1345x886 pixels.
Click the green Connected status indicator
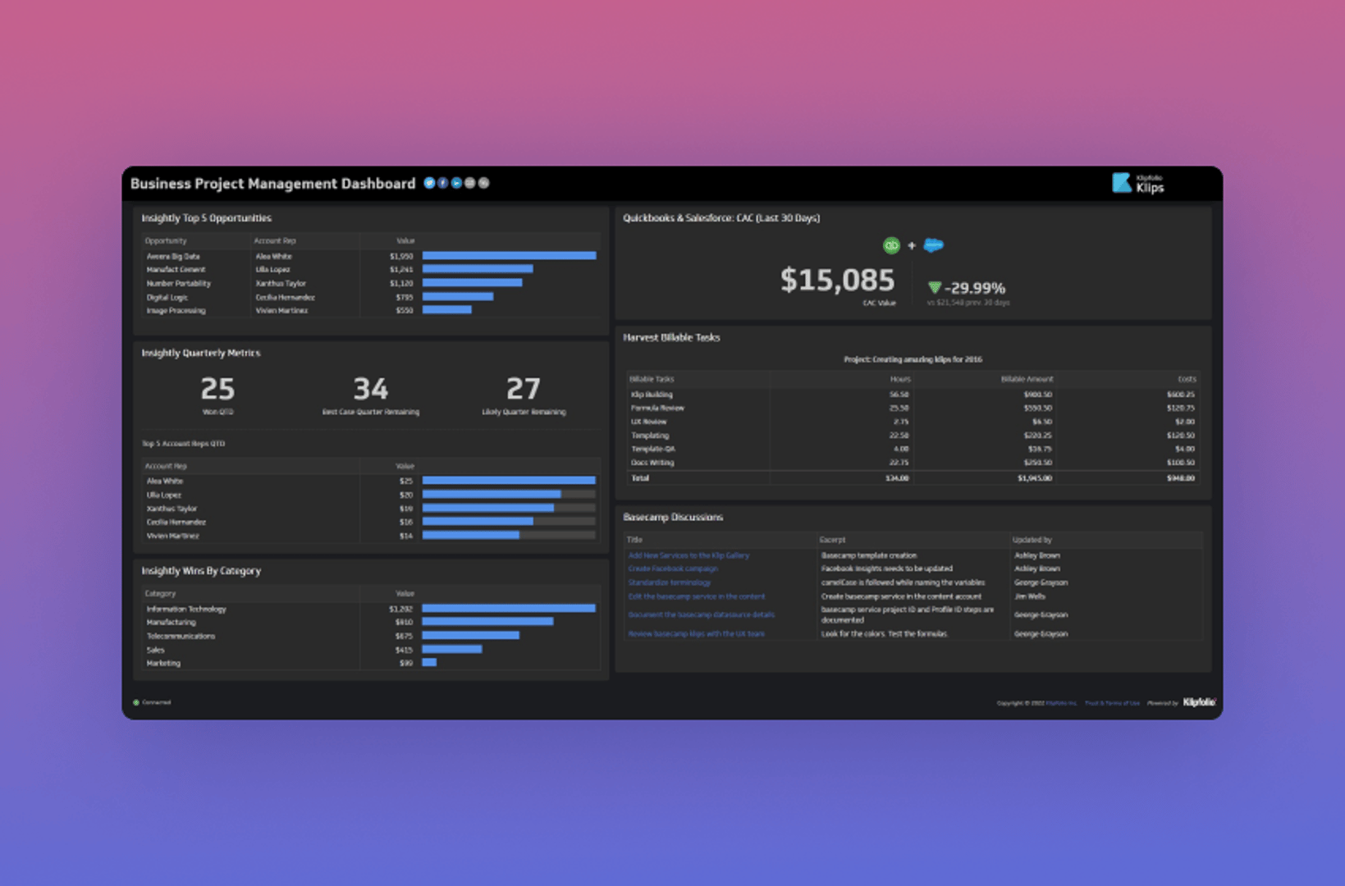tap(137, 702)
